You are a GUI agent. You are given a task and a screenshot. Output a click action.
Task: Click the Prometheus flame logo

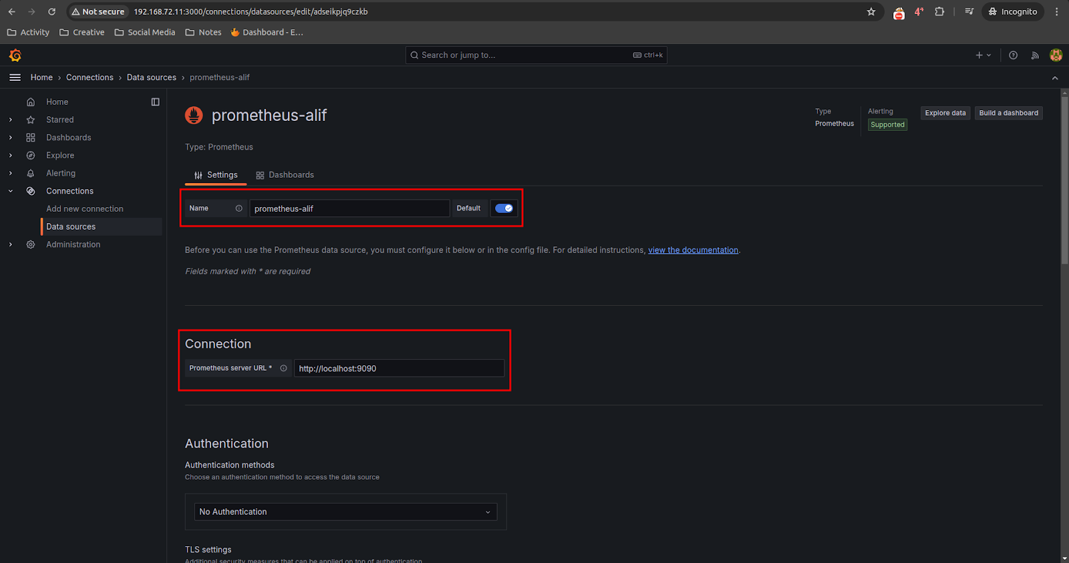pos(194,116)
